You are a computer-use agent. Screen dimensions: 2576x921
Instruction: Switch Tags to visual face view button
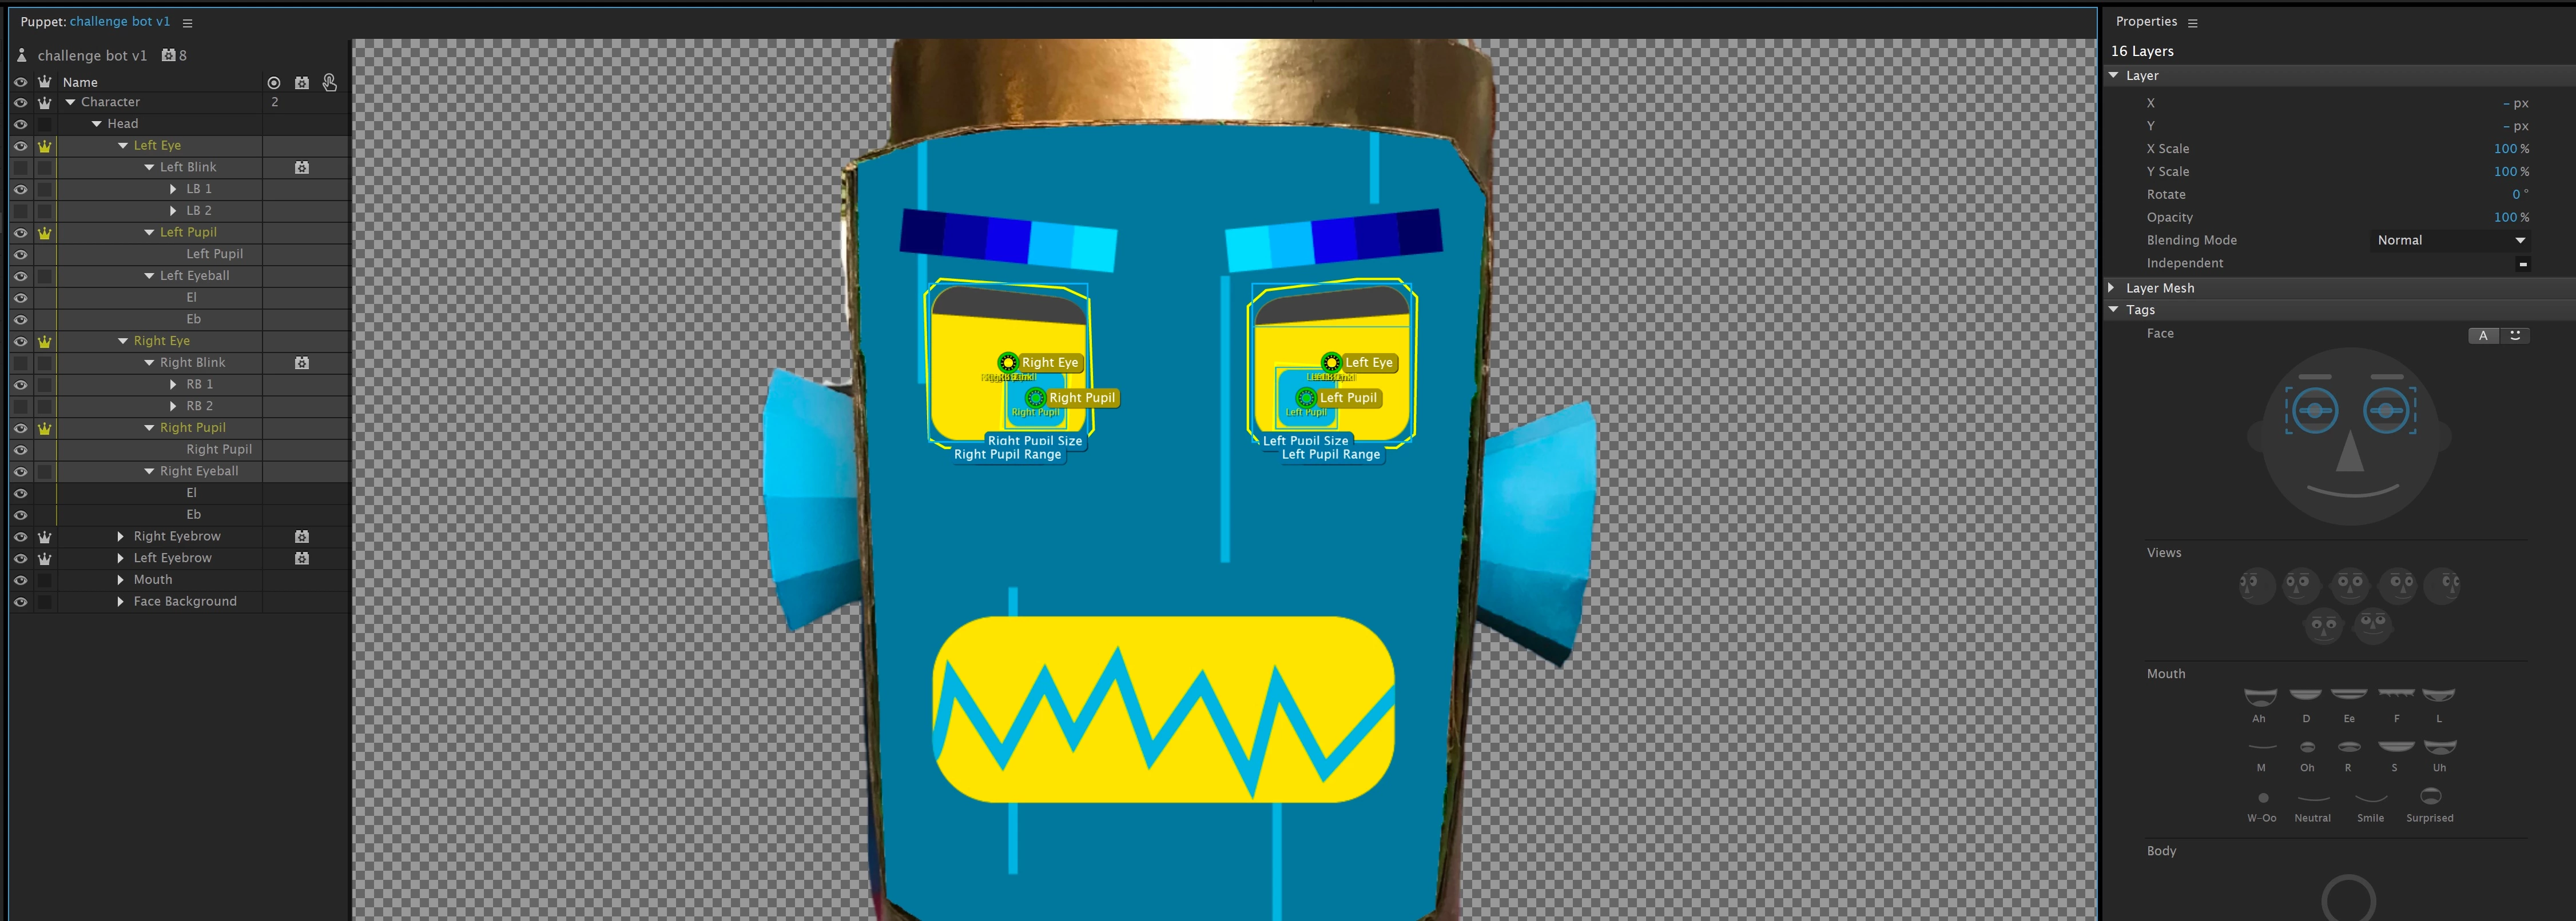(x=2514, y=335)
